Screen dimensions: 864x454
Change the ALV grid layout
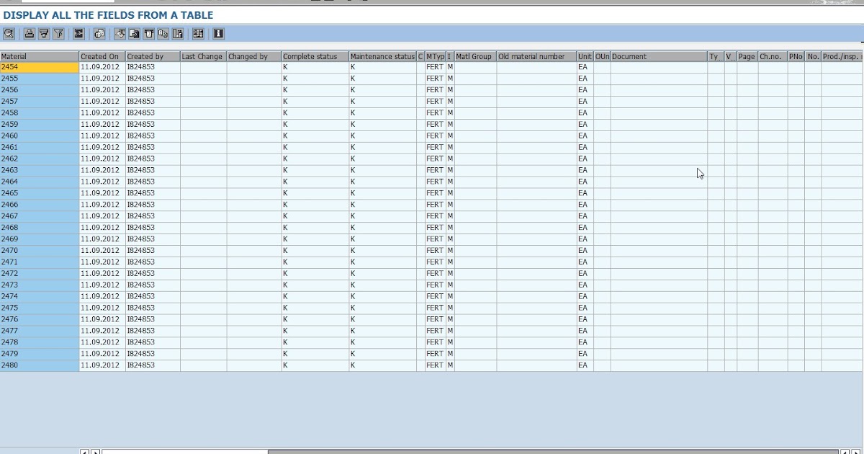tap(198, 33)
